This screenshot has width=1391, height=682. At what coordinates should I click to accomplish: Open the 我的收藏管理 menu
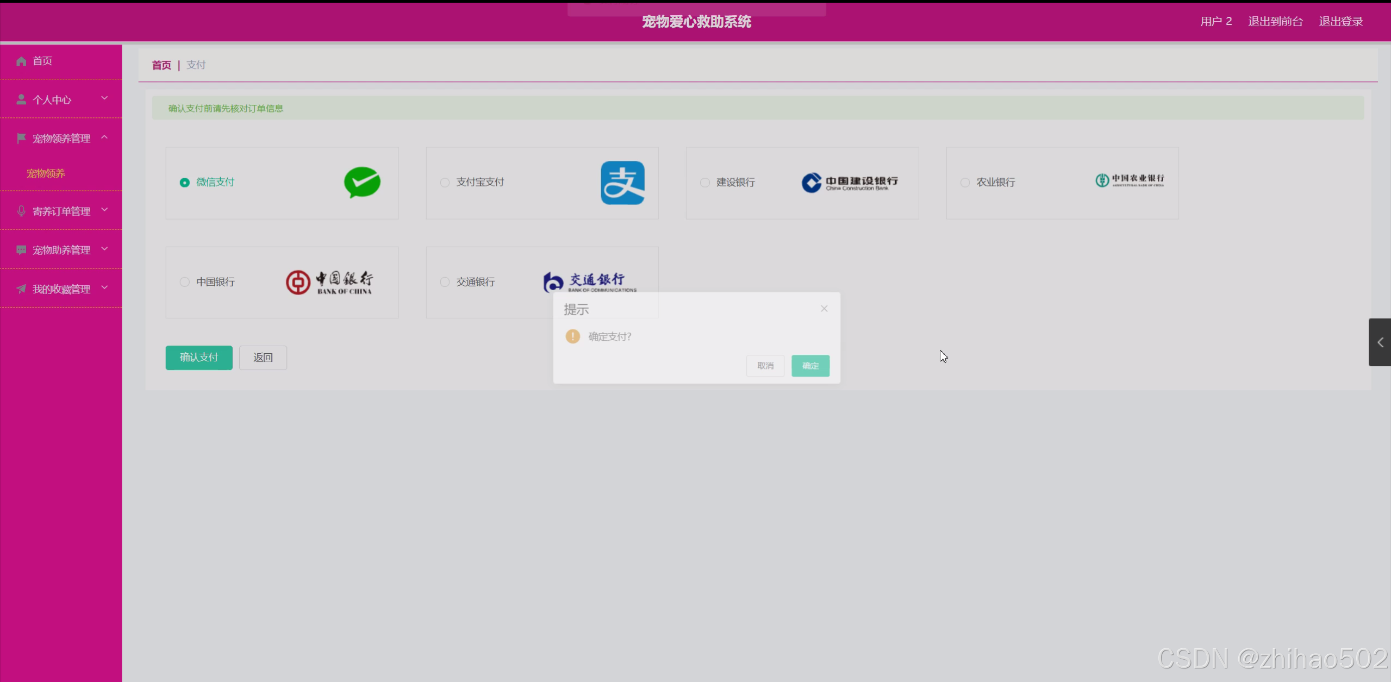61,289
